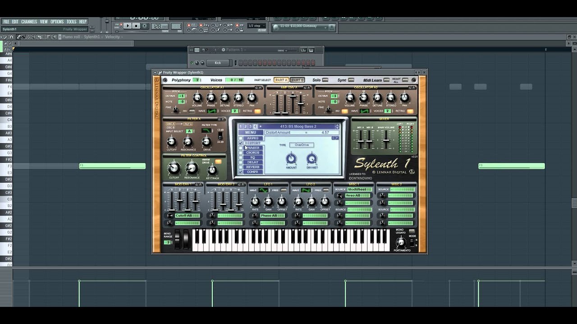577x324 pixels.
Task: Toggle the Mono Legato button
Action: tap(412, 231)
